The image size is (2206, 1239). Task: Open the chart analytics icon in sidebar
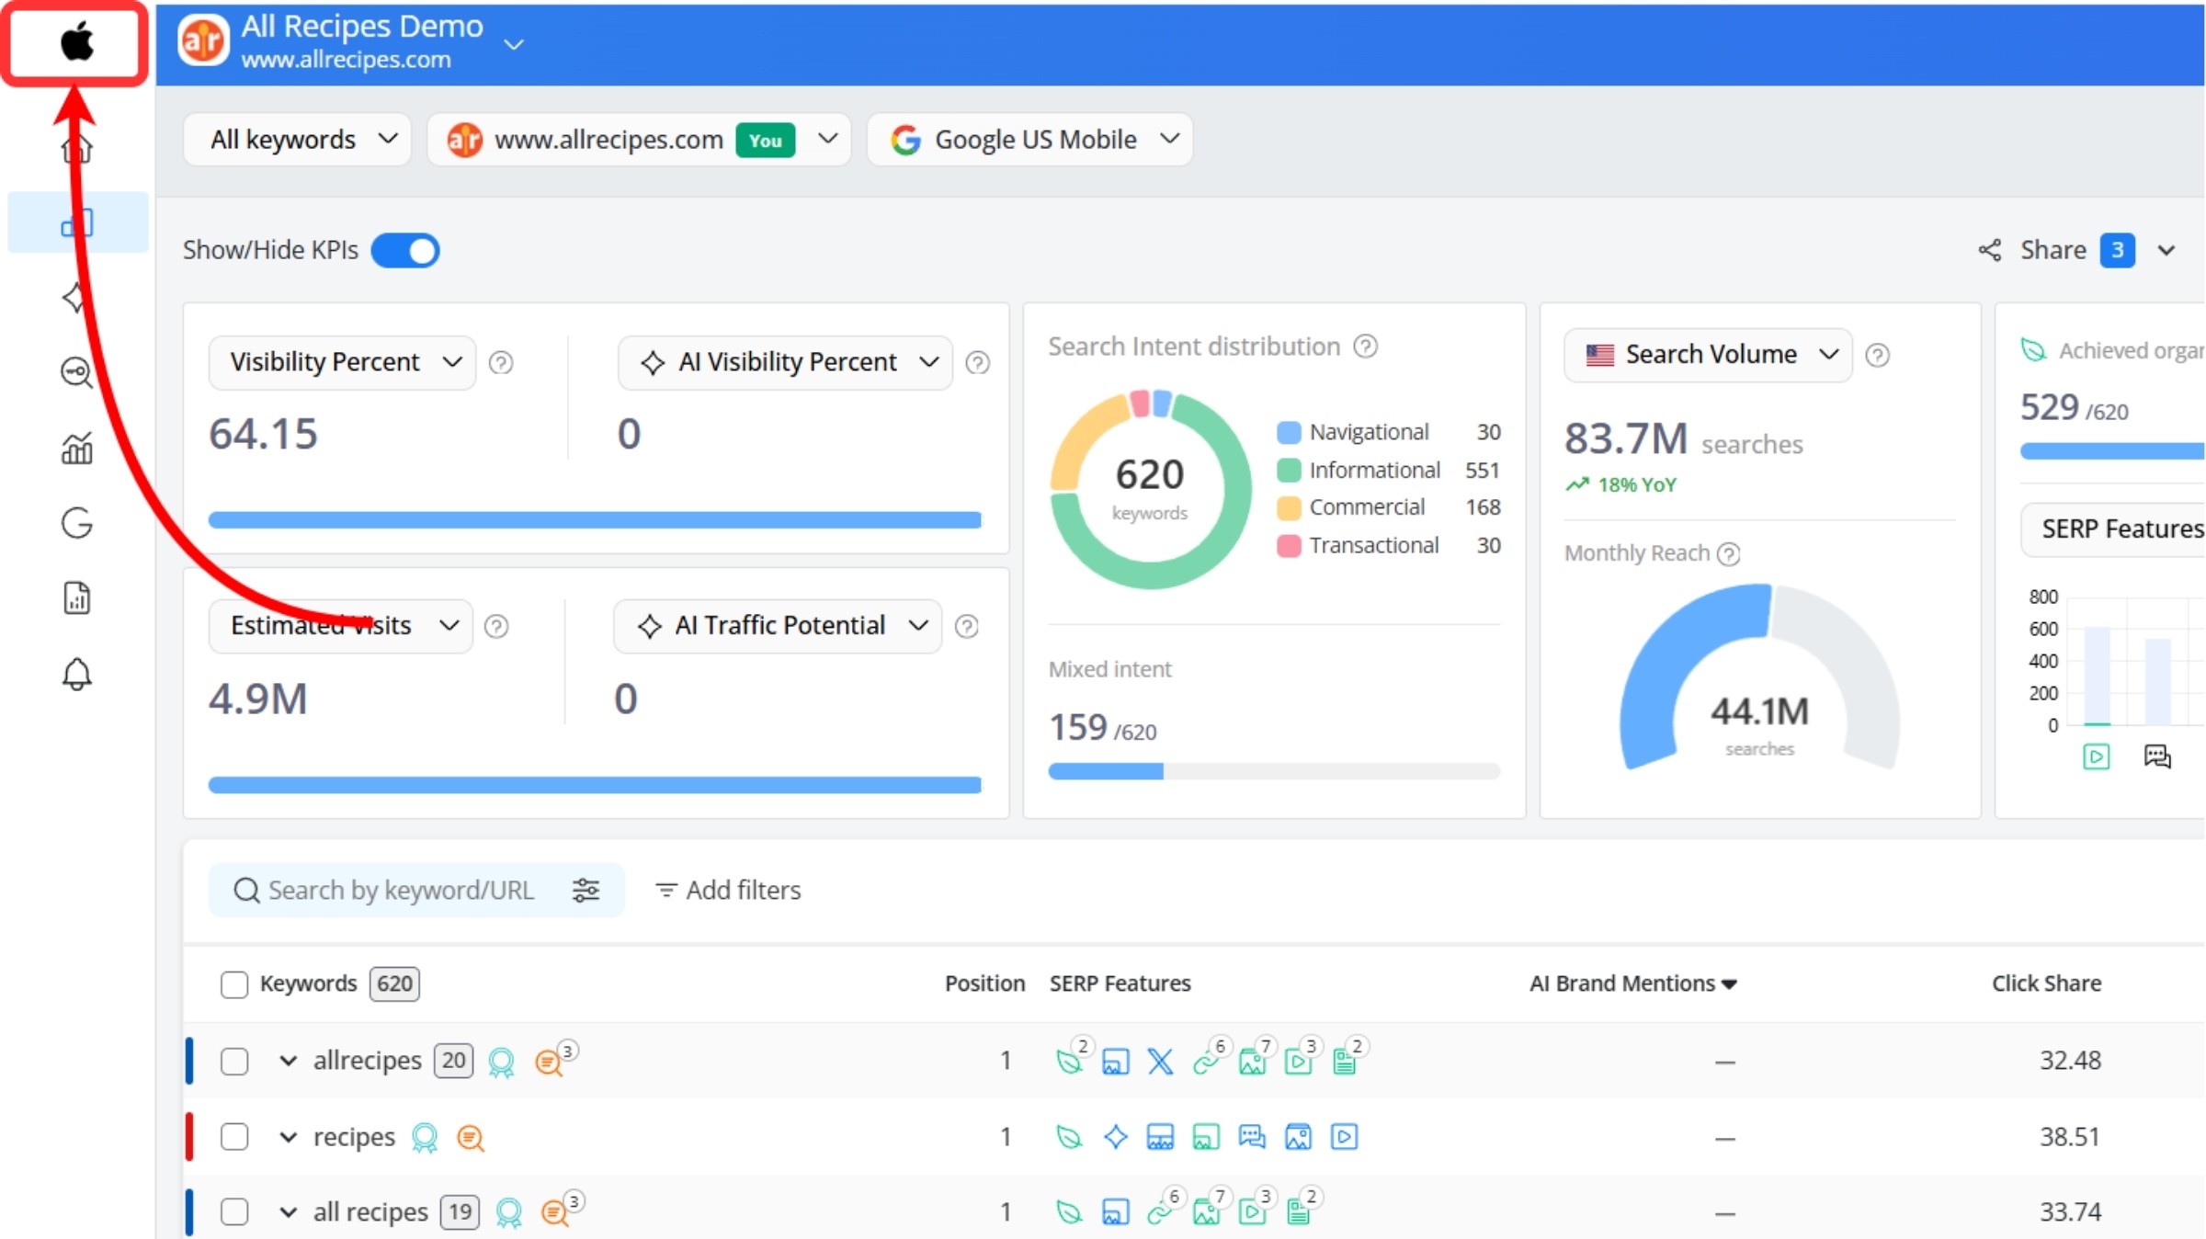(76, 449)
